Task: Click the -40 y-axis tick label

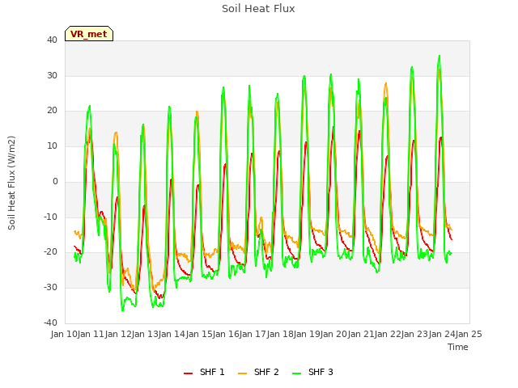Action: 50,323
